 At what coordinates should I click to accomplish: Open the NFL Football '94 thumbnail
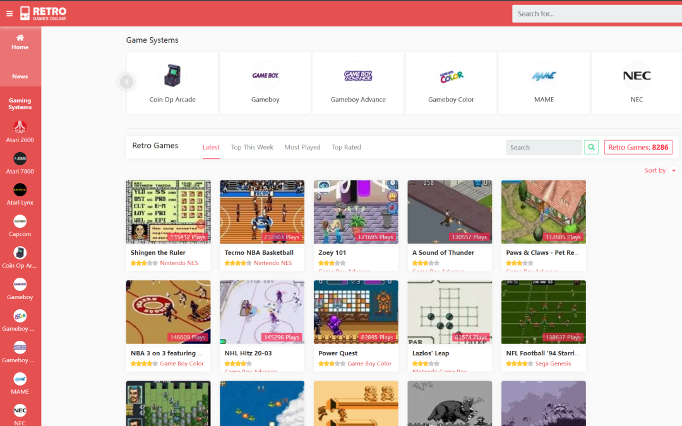coord(544,312)
